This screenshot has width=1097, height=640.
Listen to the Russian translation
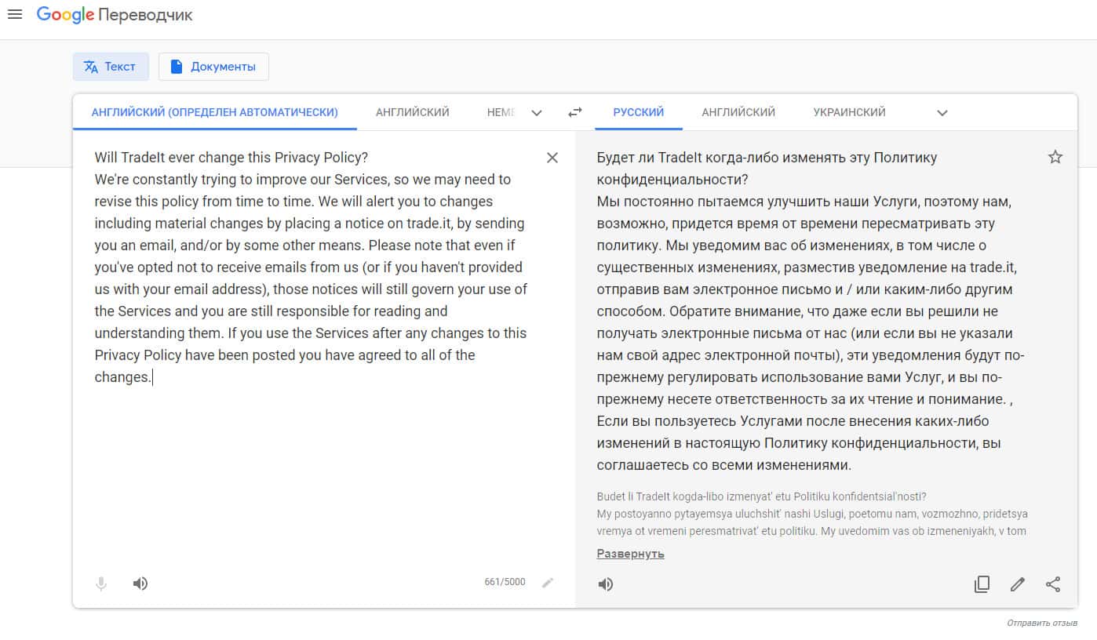606,584
